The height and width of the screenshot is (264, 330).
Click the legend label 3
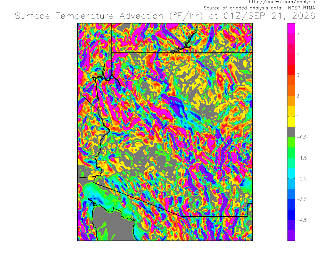[298, 75]
